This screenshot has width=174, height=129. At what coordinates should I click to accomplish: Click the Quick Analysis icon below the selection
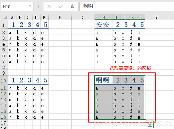[150, 124]
